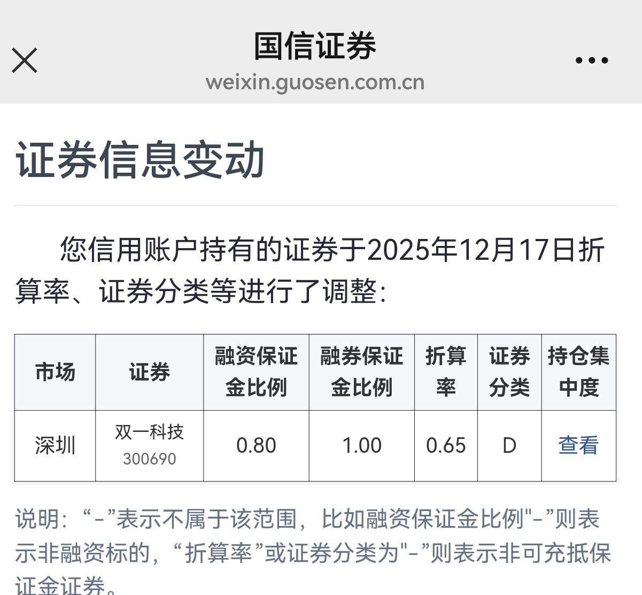
Task: Select the 持仓集中度 column header
Action: pyautogui.click(x=579, y=372)
